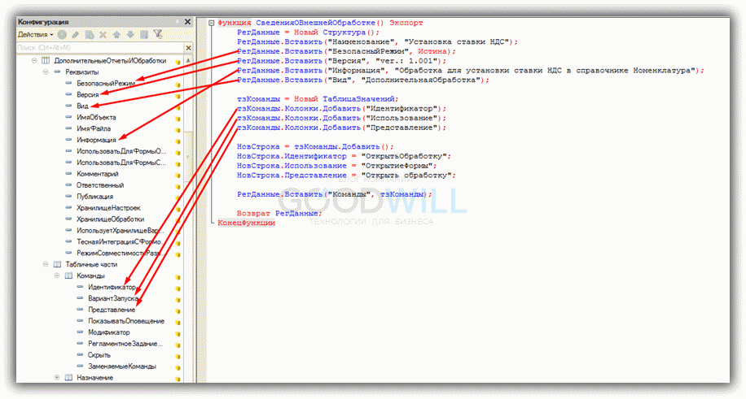Click the green add item toolbar icon
This screenshot has width=746, height=399.
point(63,34)
